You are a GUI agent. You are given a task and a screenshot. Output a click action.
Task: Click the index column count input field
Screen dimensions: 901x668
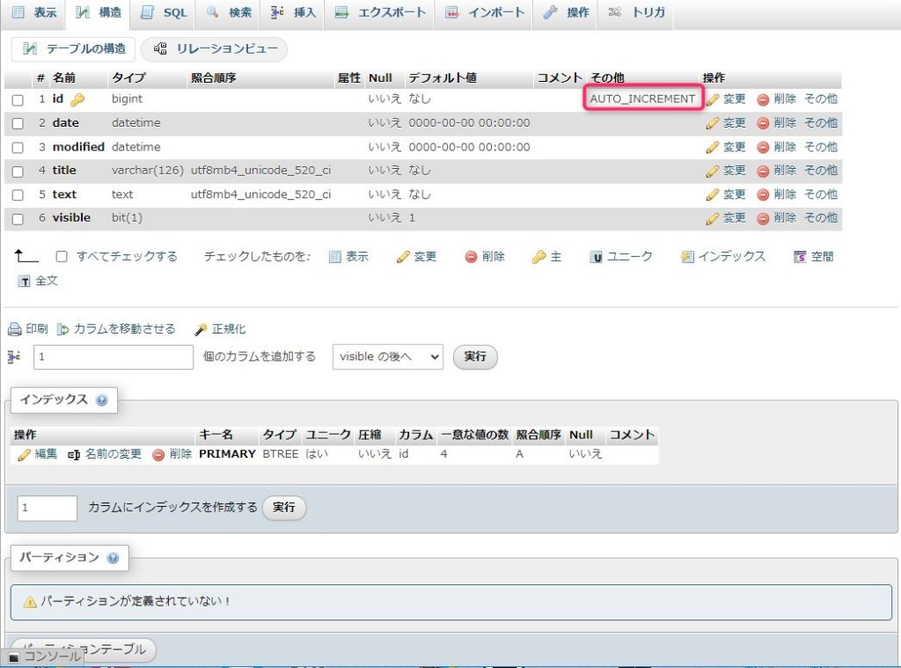pyautogui.click(x=48, y=508)
